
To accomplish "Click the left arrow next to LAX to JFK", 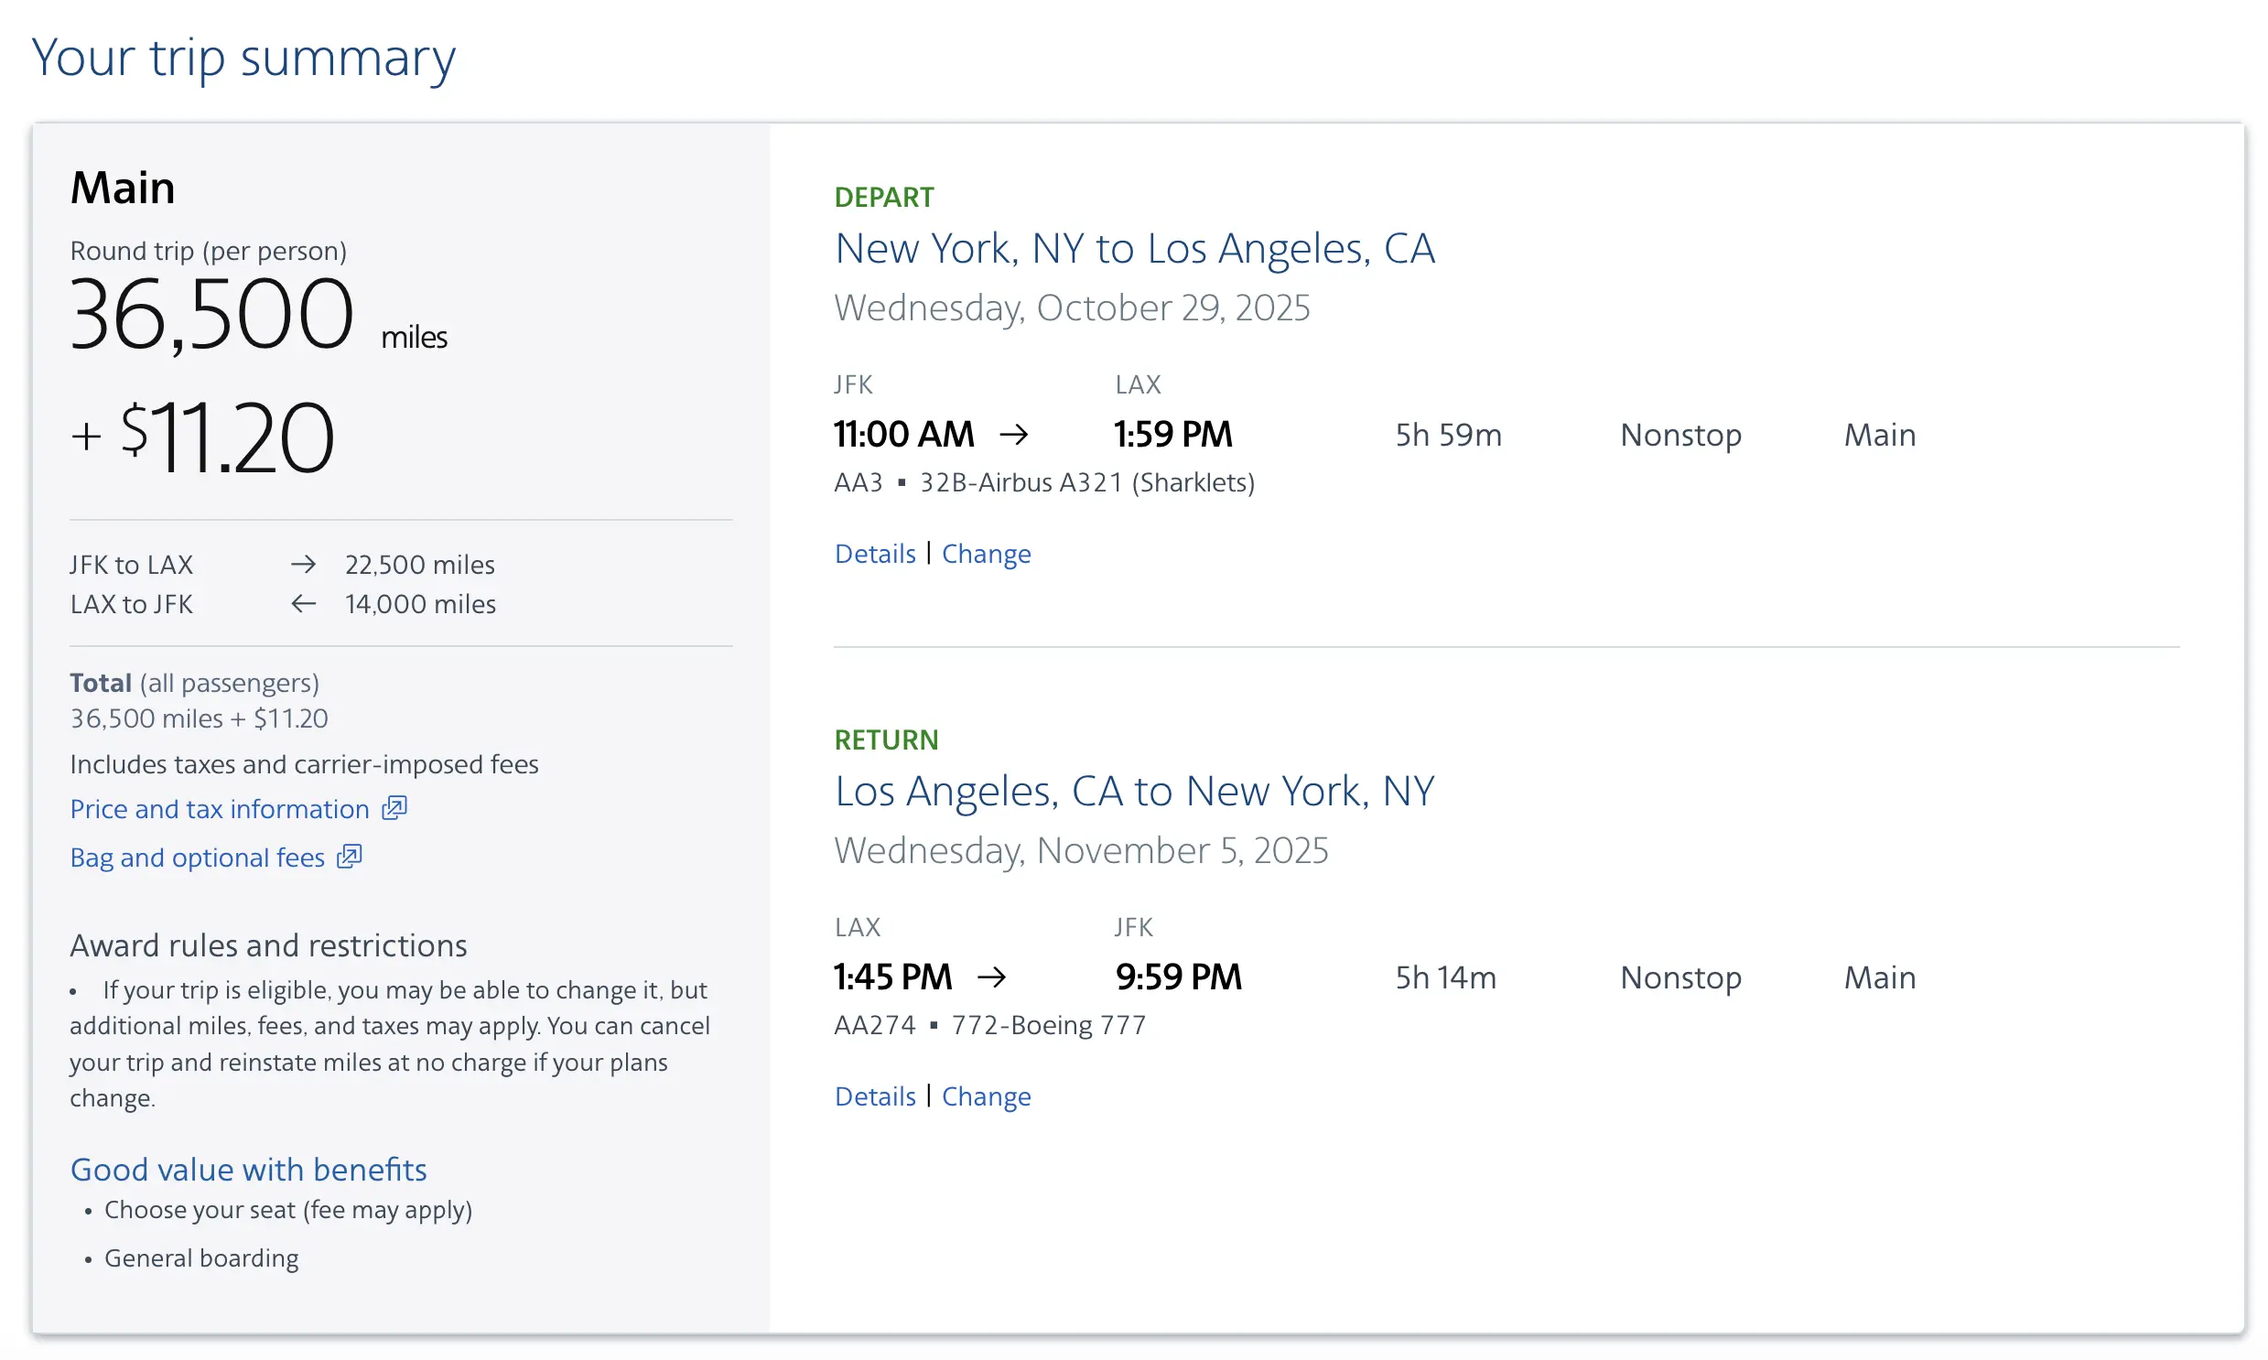I will pos(303,604).
